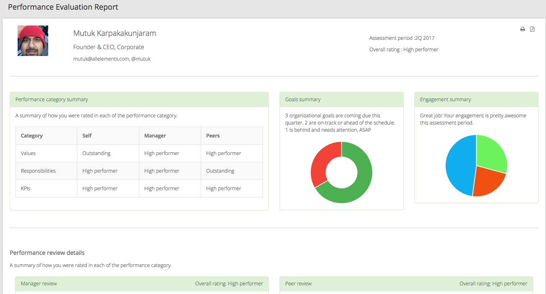
Task: Click the Peer review Overall rating text
Action: tap(493, 284)
